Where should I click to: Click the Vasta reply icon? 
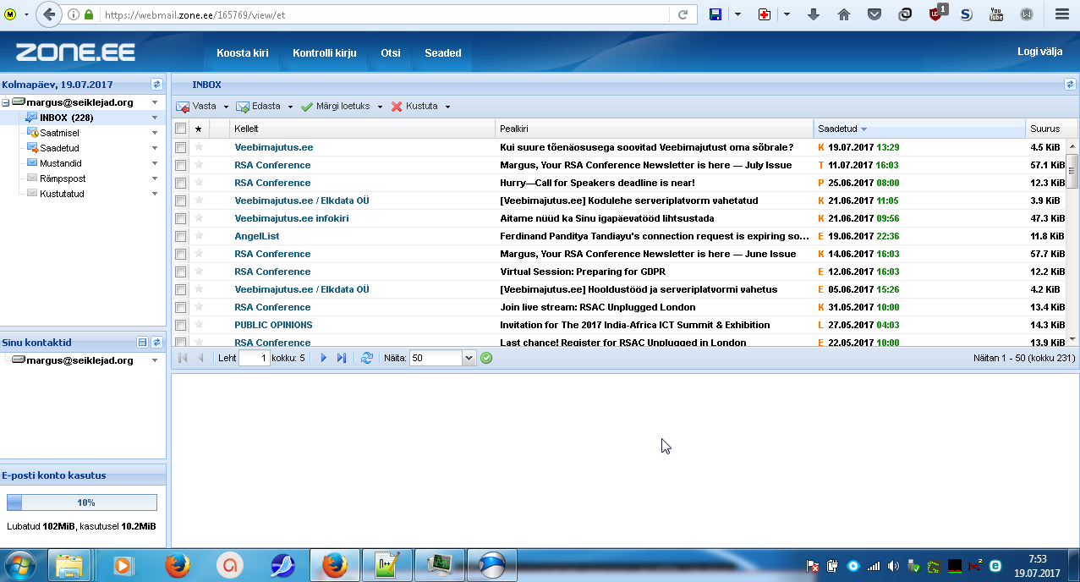click(183, 107)
